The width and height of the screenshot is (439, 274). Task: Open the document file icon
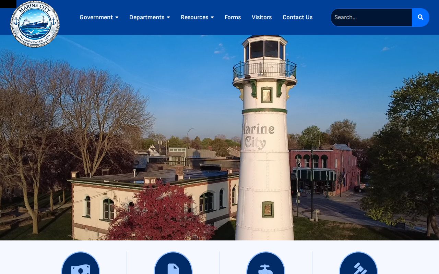point(173,263)
